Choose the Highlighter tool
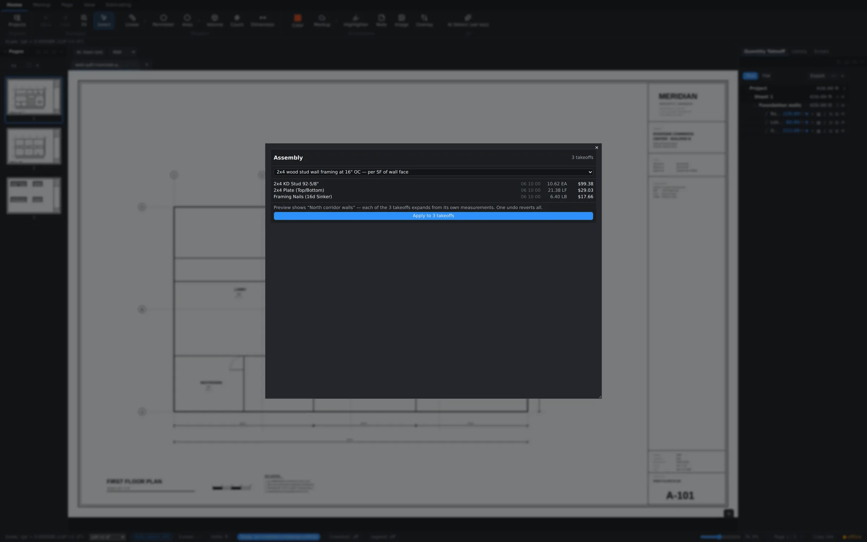This screenshot has width=867, height=542. (355, 21)
